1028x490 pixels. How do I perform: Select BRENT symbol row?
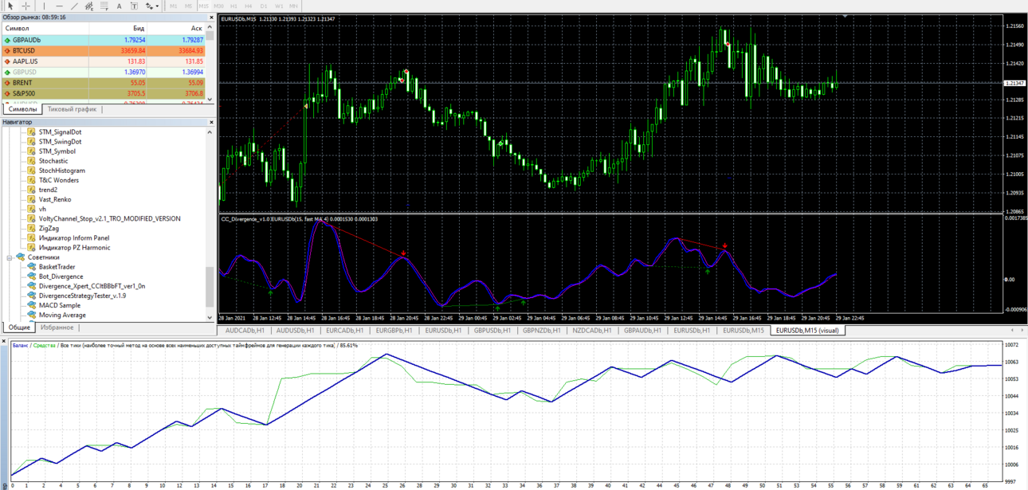tap(104, 83)
